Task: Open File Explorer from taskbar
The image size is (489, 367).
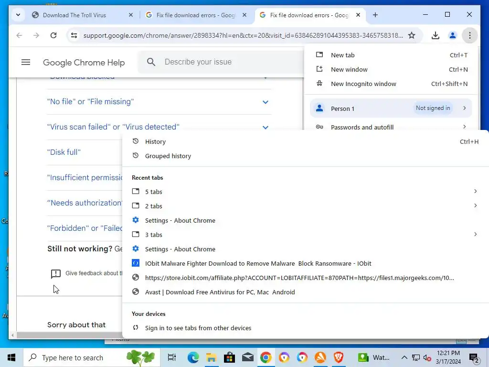Action: 211,357
